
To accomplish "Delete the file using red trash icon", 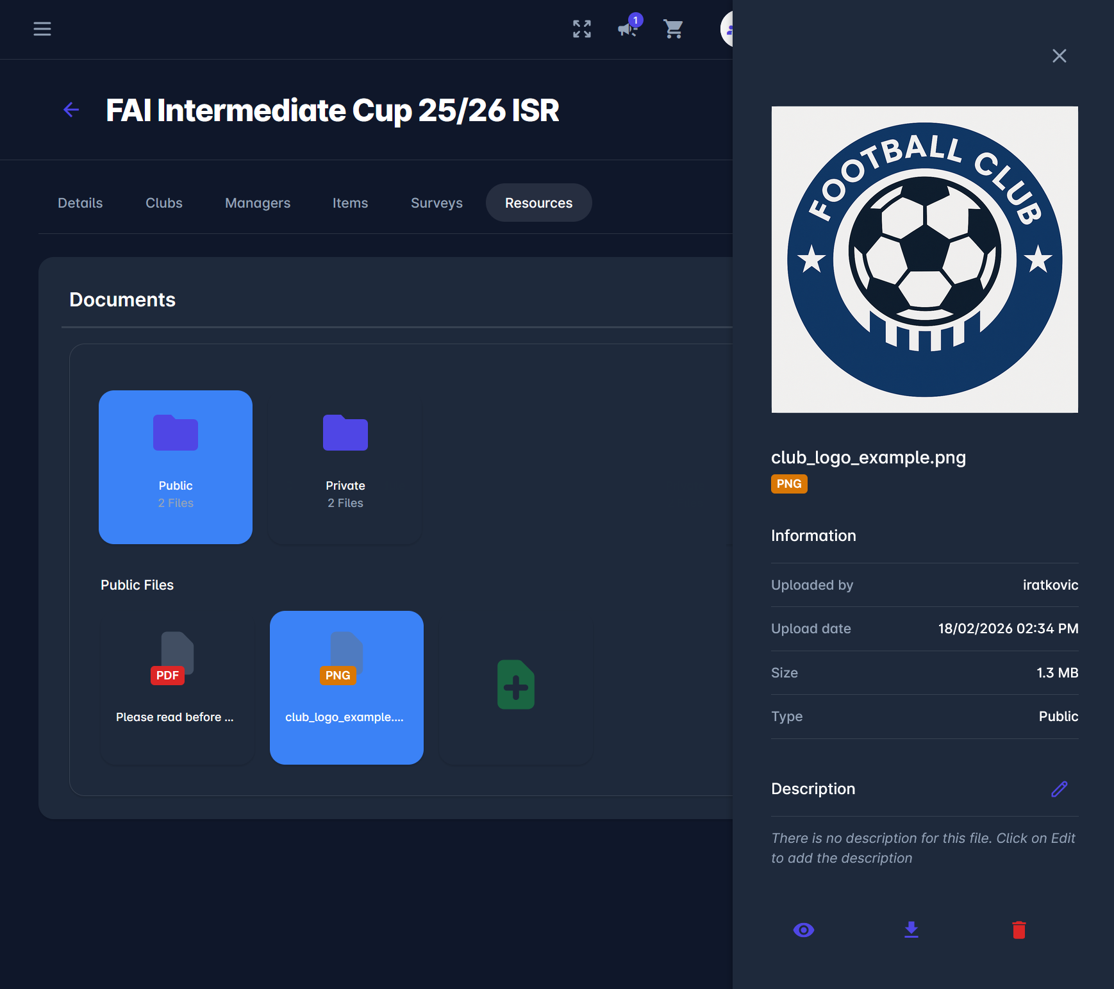I will [x=1018, y=930].
